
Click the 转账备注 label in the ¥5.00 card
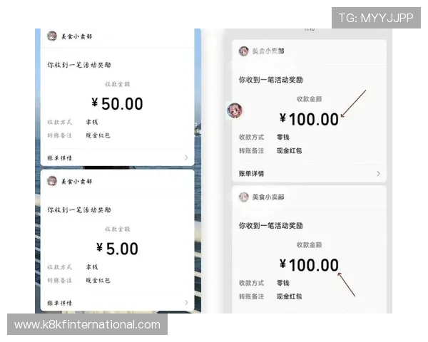[59, 280]
